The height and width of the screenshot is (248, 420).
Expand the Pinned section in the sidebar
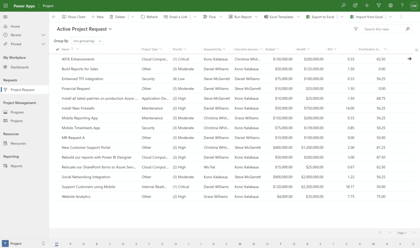[x=43, y=44]
